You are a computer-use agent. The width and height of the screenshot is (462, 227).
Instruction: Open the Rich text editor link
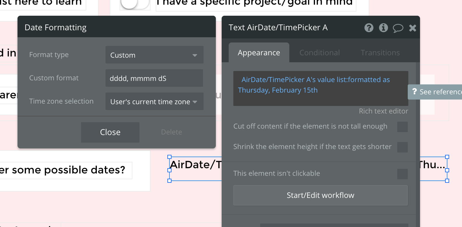tap(383, 111)
